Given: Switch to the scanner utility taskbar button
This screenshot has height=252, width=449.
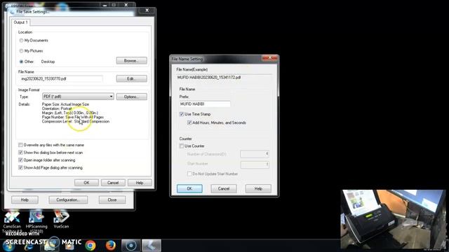Looking at the screenshot, I should (x=152, y=246).
